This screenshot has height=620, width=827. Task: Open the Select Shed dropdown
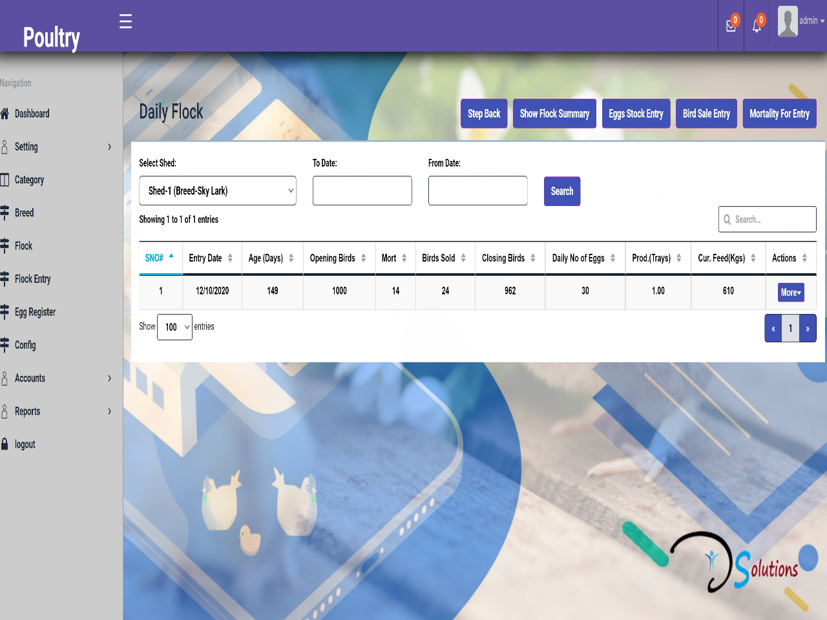[218, 191]
